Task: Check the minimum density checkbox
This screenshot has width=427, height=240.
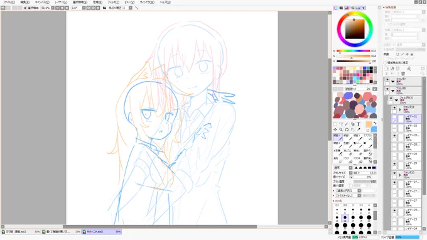Action: (x=351, y=186)
